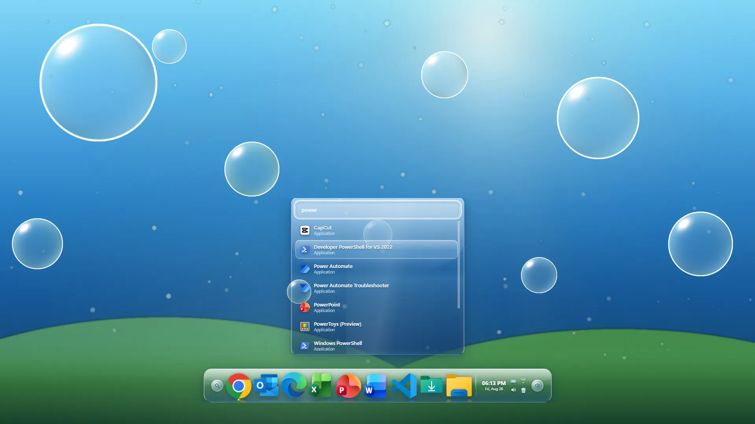
Task: Click the search results scrollbar
Action: point(459,265)
